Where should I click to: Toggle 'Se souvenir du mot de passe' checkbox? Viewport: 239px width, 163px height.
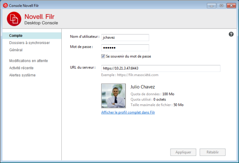coord(104,56)
